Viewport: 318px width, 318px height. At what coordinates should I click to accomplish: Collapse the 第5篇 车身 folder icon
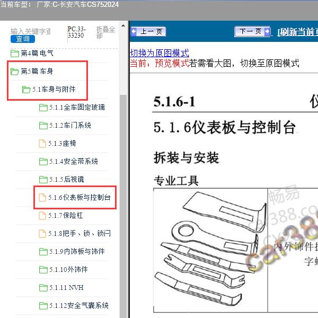[15, 72]
